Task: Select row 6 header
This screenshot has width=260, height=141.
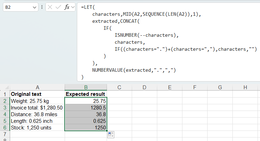Action: [5, 128]
